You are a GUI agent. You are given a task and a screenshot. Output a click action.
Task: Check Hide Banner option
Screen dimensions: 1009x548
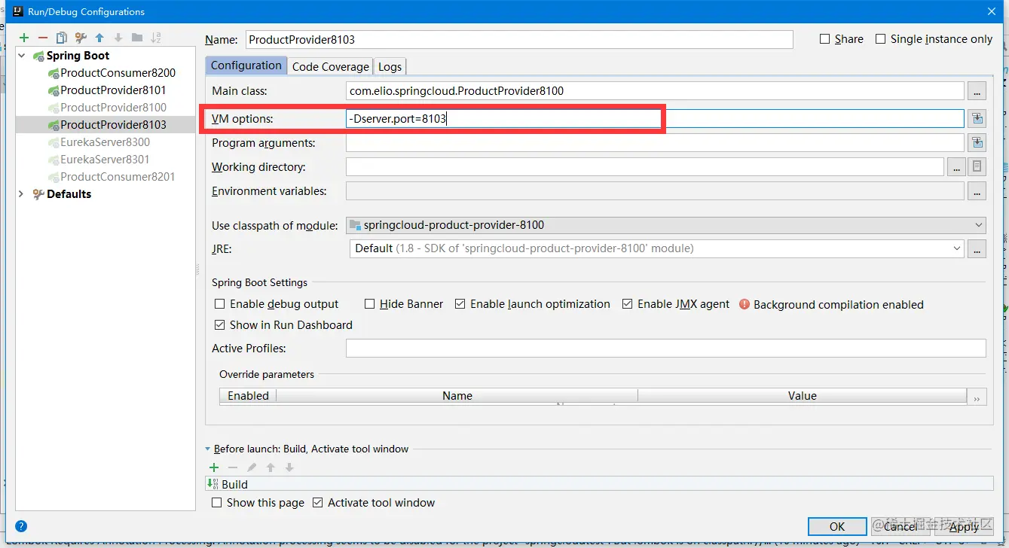369,304
